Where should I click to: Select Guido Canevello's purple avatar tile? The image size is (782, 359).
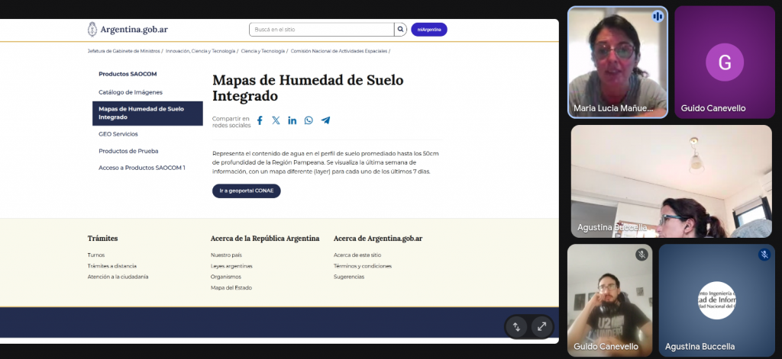click(724, 63)
